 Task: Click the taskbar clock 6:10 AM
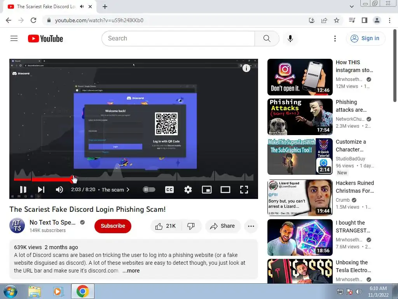tap(378, 288)
